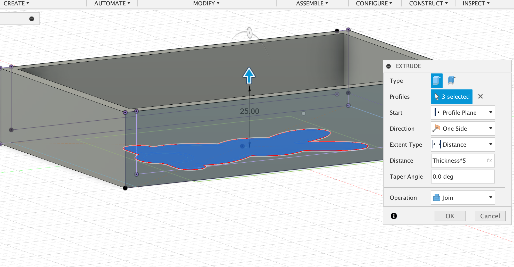Open the INSPECT menu
The height and width of the screenshot is (267, 514).
click(476, 3)
